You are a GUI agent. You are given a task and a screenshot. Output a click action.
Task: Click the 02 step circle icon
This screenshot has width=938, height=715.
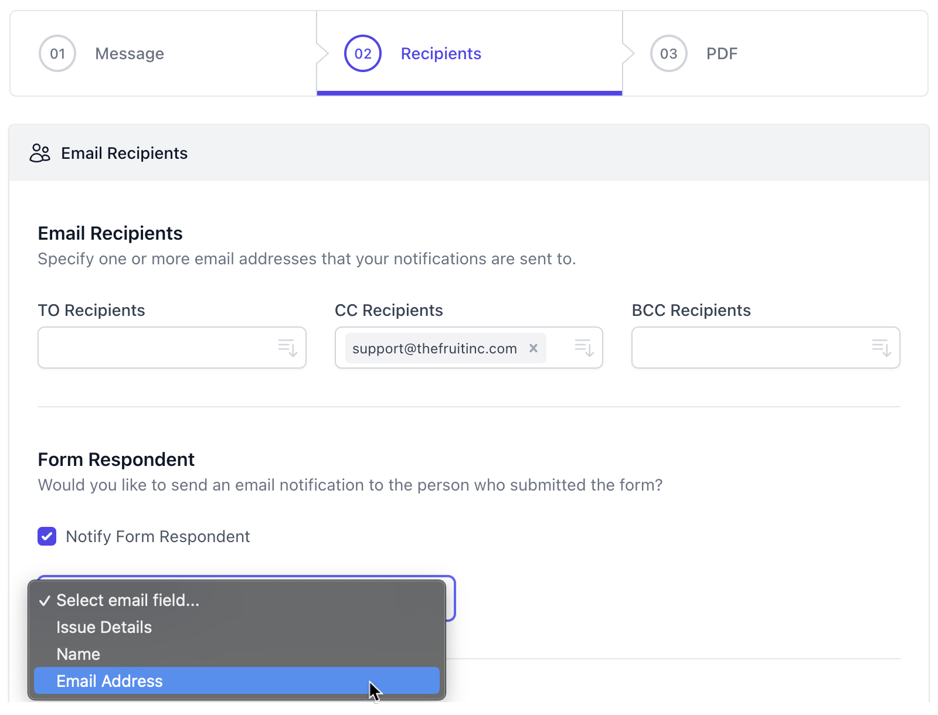362,53
